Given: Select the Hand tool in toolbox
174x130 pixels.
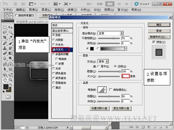Looking at the screenshot, I should coord(5,80).
